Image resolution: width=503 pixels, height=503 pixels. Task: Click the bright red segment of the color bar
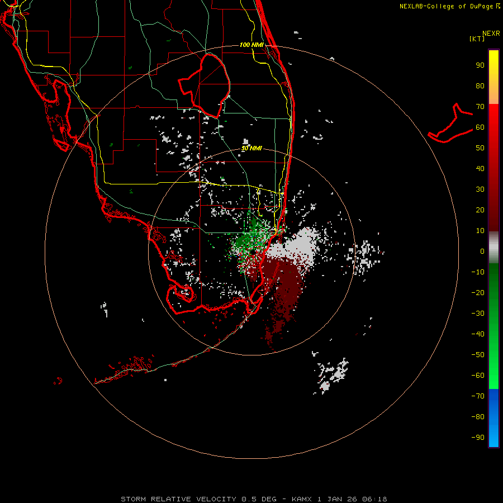pyautogui.click(x=493, y=116)
